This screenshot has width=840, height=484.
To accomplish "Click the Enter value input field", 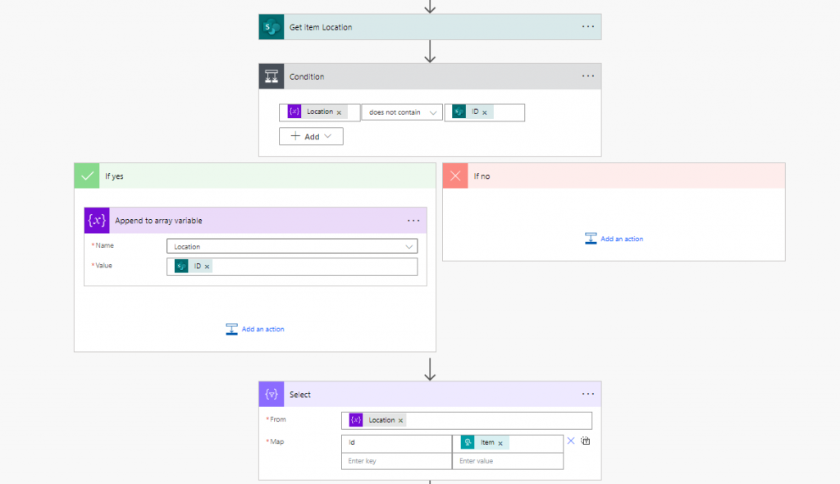I will pyautogui.click(x=507, y=461).
